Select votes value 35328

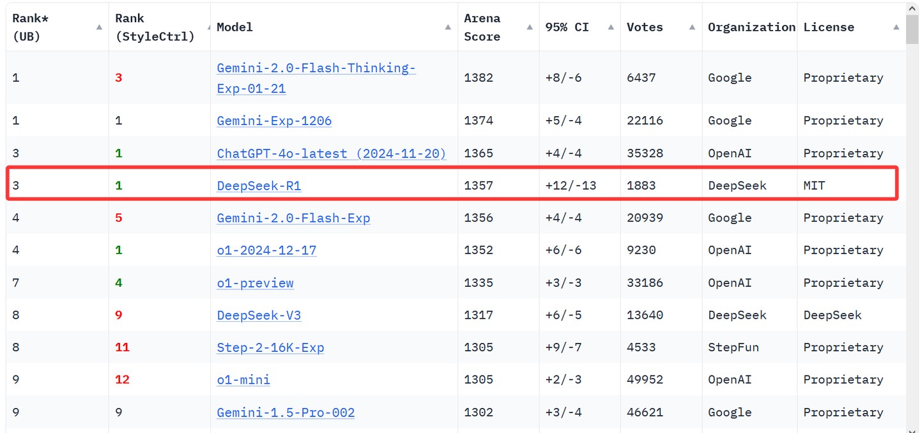point(645,153)
